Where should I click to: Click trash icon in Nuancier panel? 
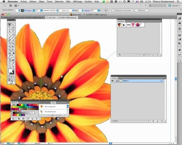[x=37, y=119]
